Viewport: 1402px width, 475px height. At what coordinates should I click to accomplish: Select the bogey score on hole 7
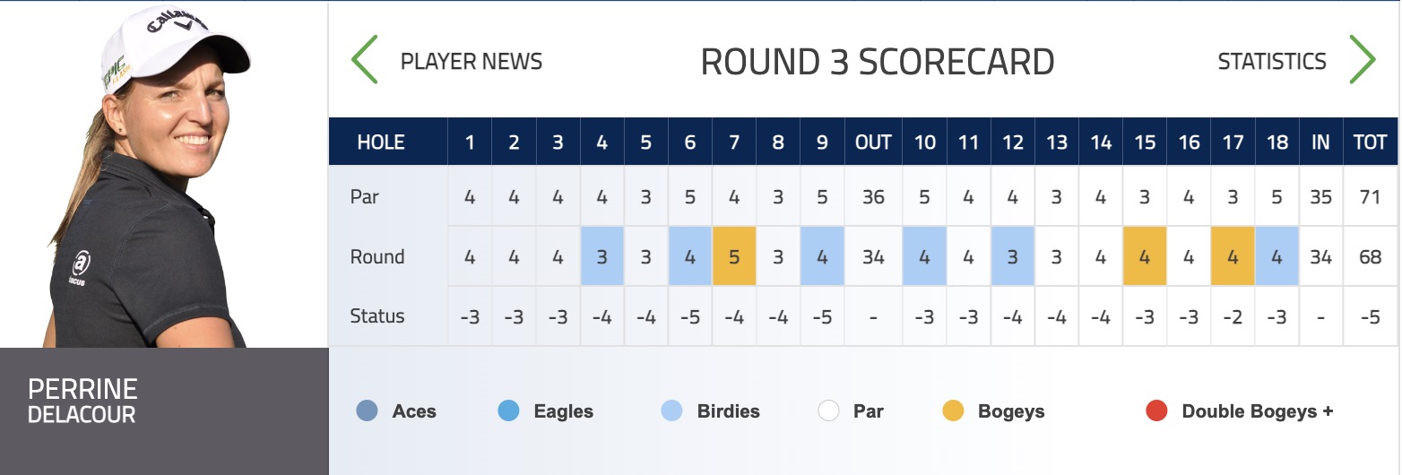[x=734, y=256]
